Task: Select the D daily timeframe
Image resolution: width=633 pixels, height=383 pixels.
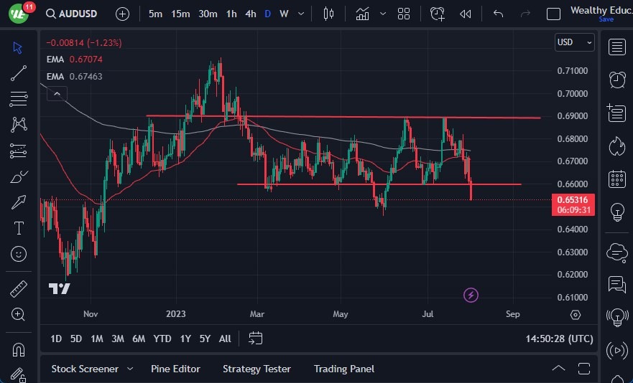Action: pyautogui.click(x=268, y=14)
